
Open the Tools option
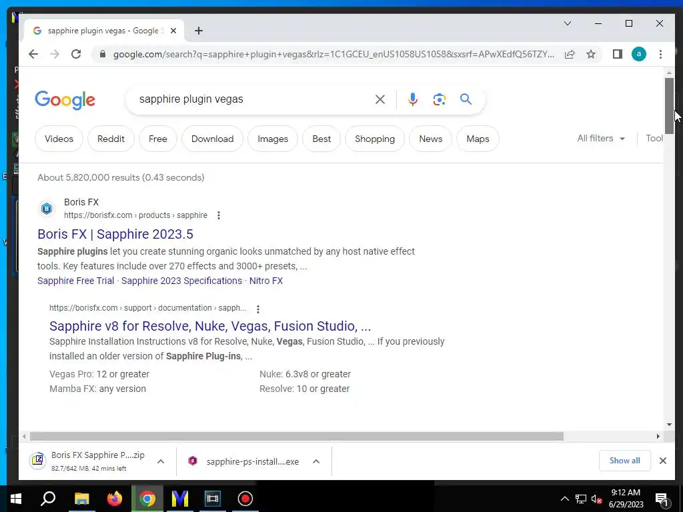coord(654,139)
